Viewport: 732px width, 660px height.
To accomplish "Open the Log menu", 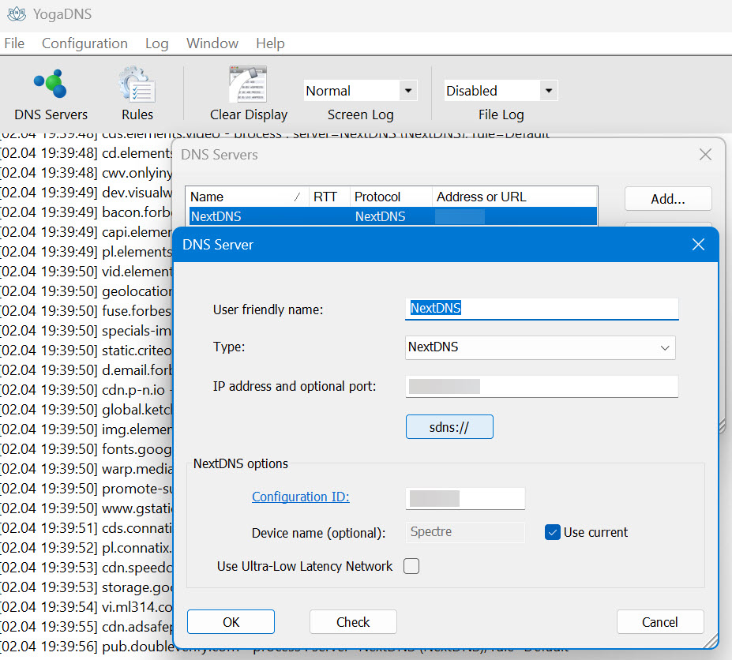I will (x=156, y=43).
